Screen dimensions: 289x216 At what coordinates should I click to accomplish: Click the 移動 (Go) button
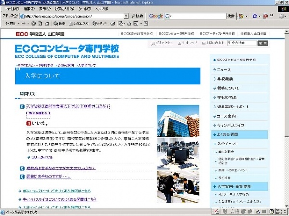137,16
